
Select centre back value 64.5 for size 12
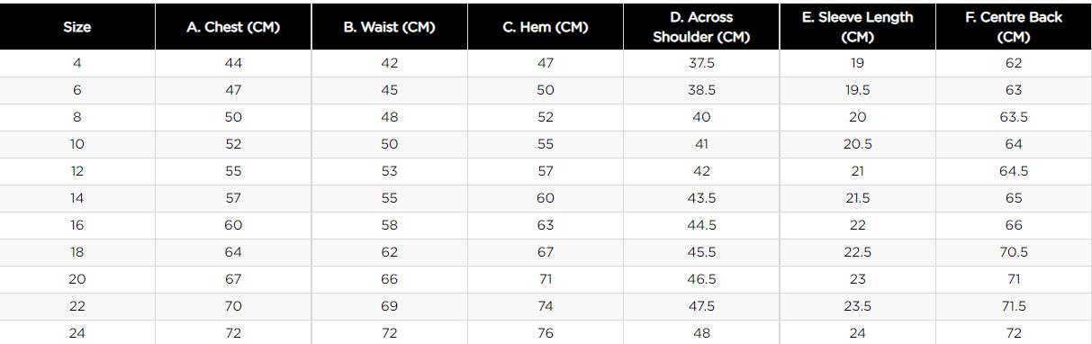point(1014,171)
